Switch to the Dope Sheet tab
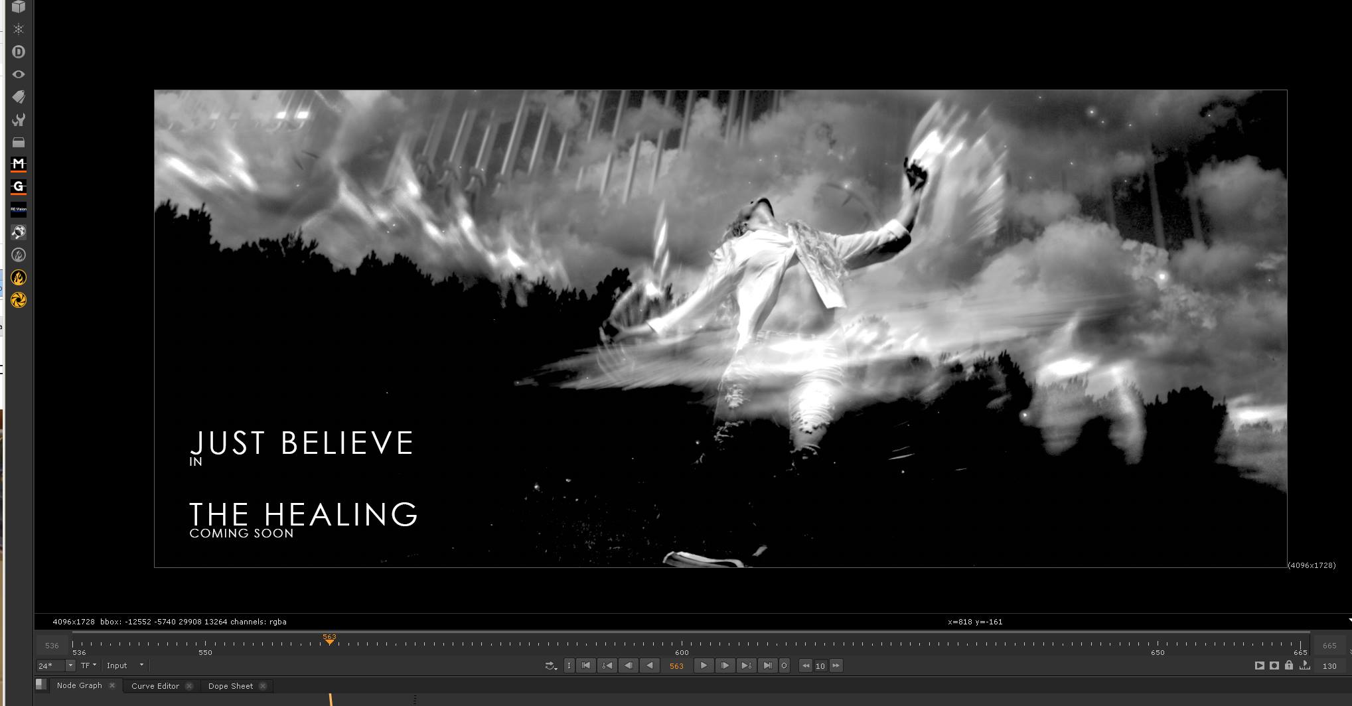 pos(230,686)
